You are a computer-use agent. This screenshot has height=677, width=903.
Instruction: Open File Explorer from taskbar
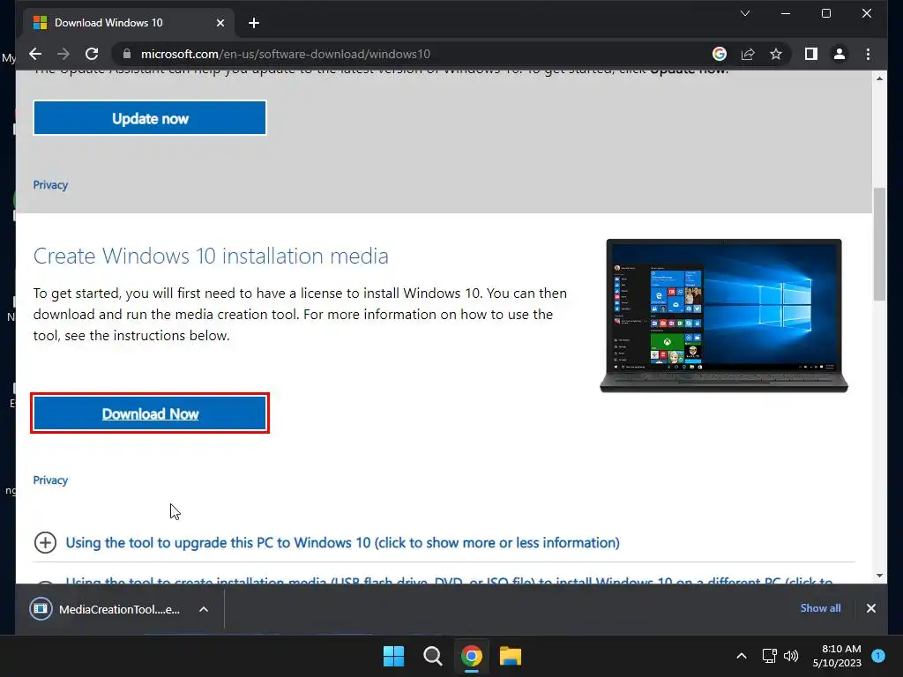pyautogui.click(x=511, y=656)
